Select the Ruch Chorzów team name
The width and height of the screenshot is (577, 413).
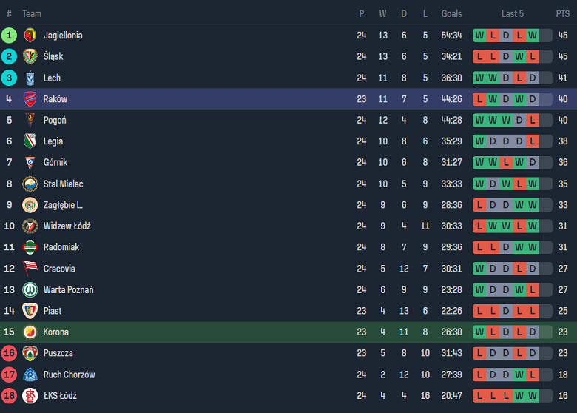pos(69,375)
